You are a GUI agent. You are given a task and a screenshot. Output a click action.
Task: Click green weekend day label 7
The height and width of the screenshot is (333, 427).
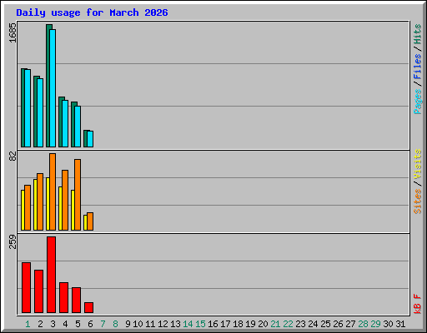click(103, 324)
